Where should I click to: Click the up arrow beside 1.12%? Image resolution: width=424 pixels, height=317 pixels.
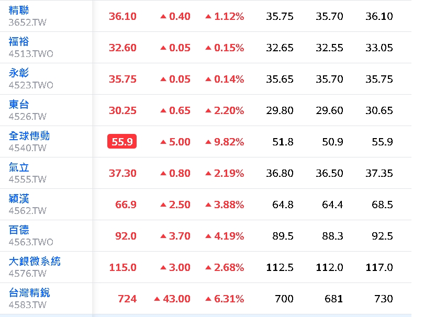tap(208, 17)
